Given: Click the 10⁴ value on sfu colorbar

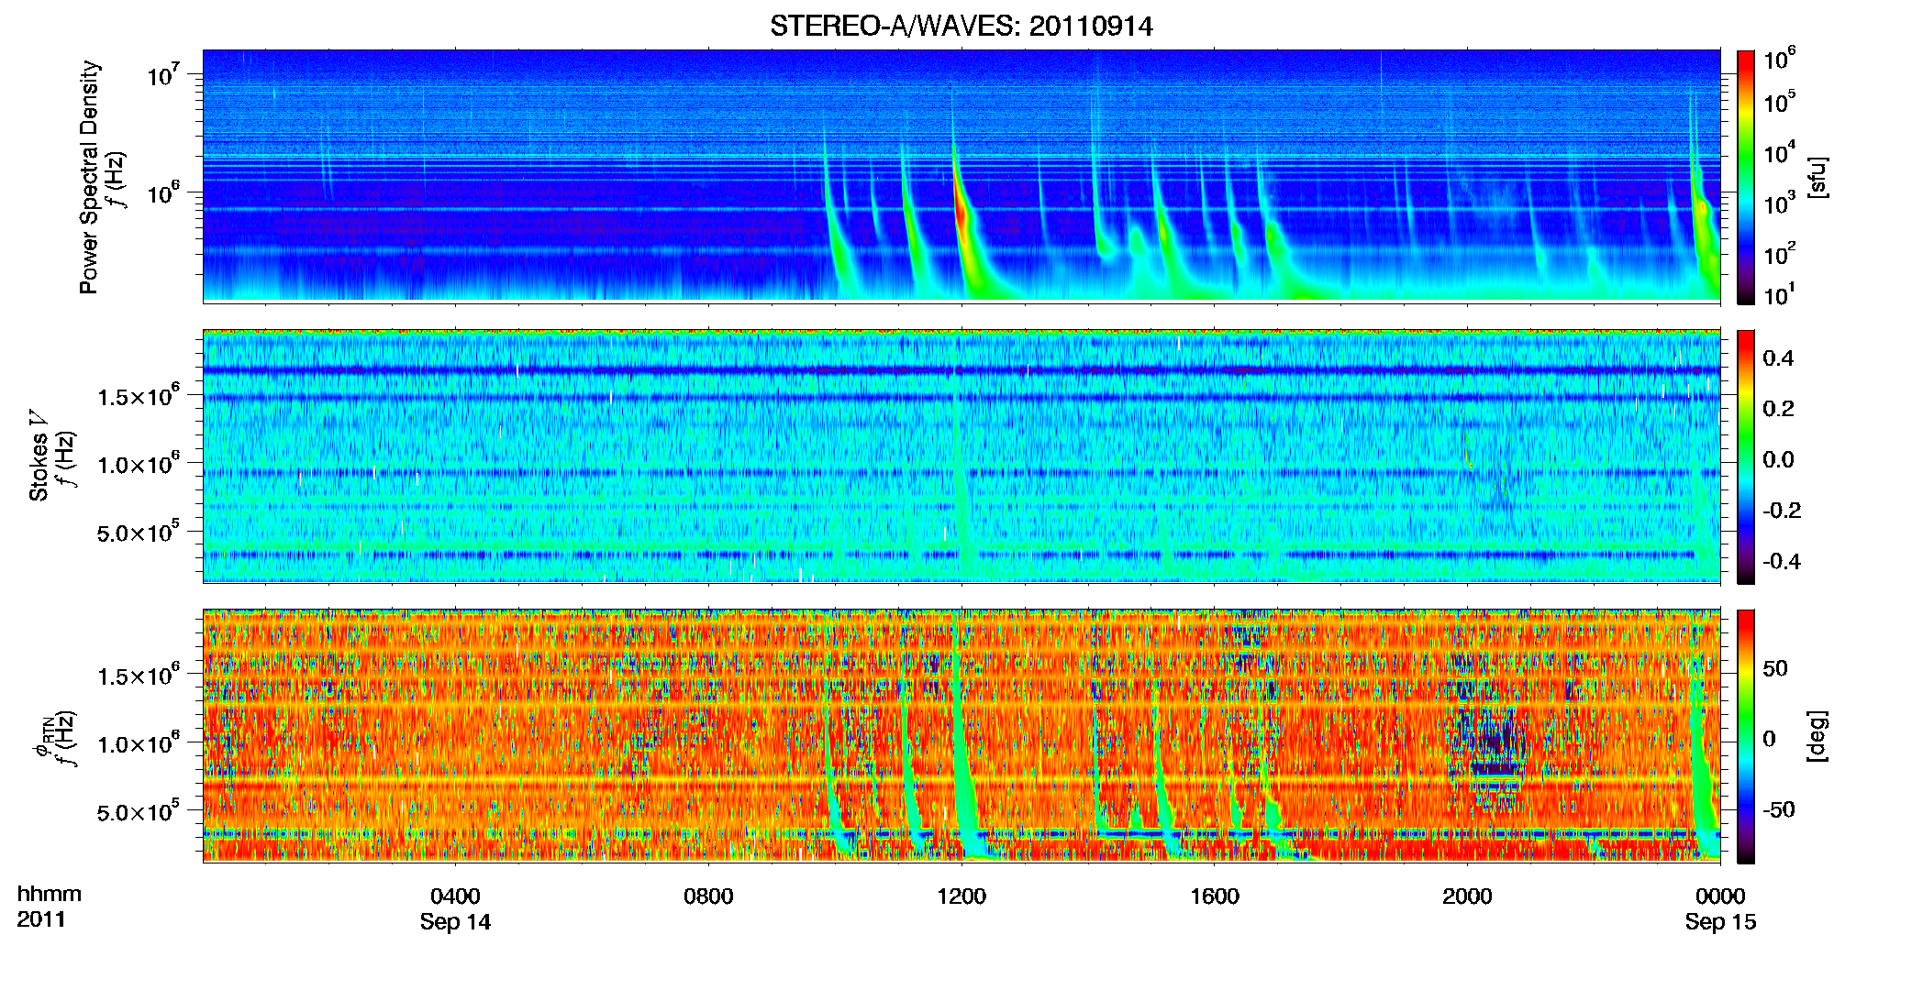Looking at the screenshot, I should click(x=1780, y=153).
